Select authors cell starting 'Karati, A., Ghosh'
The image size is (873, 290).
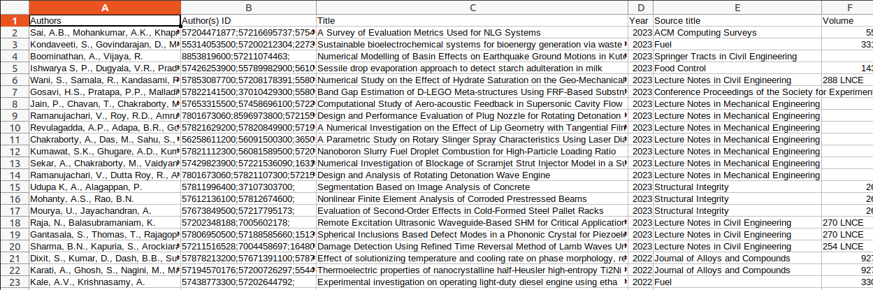pyautogui.click(x=105, y=270)
